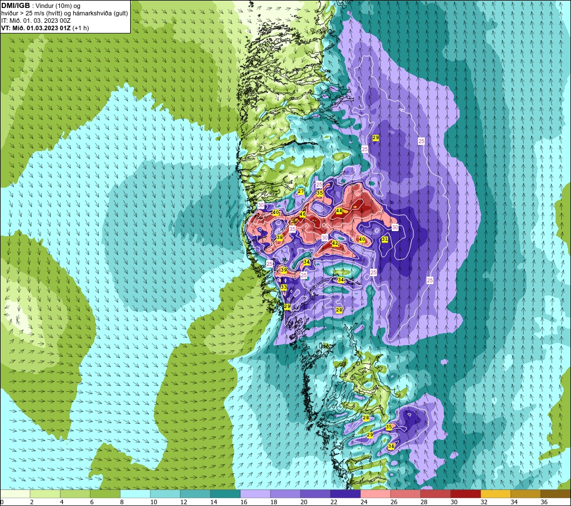Click the legend scale value 24
Image resolution: width=571 pixels, height=506 pixels.
coord(364,502)
